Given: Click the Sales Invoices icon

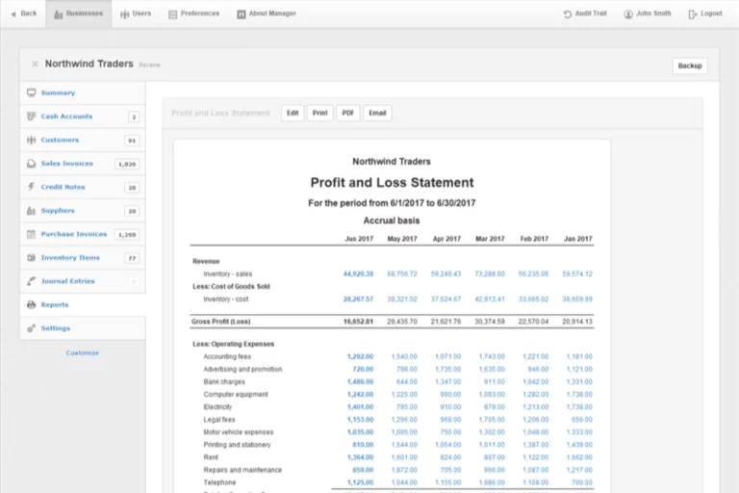Looking at the screenshot, I should click(31, 164).
